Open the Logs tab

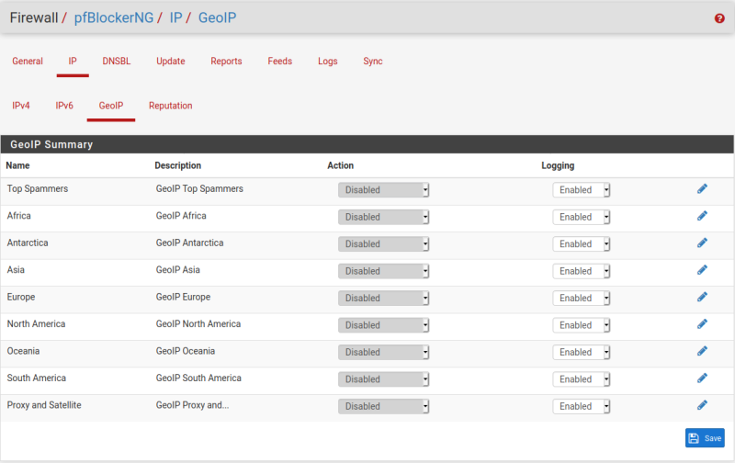328,61
